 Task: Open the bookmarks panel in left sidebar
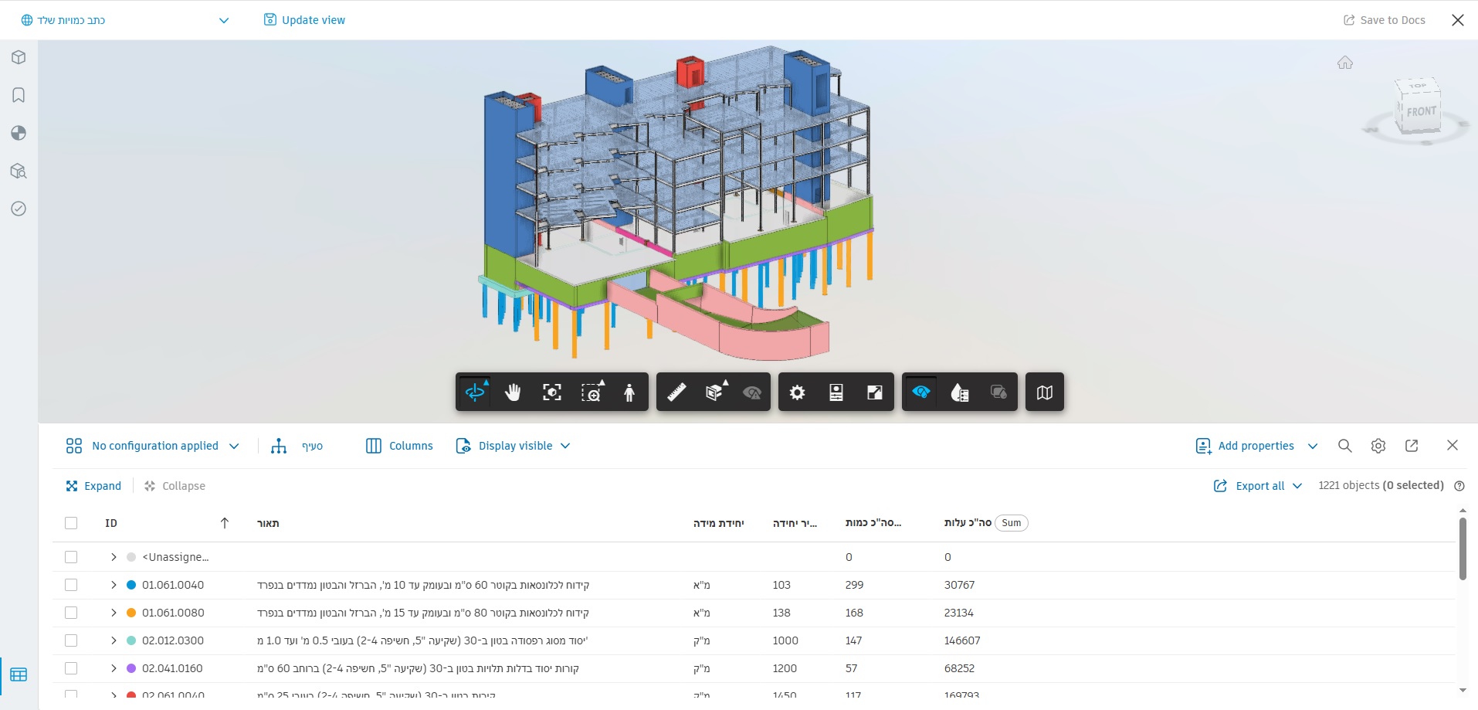(x=19, y=95)
